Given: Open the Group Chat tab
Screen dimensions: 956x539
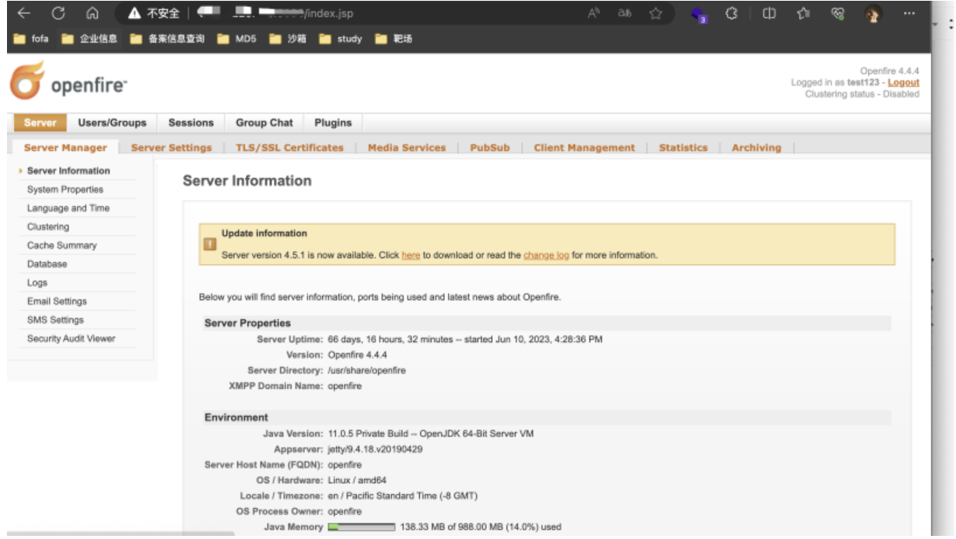Looking at the screenshot, I should (x=264, y=123).
